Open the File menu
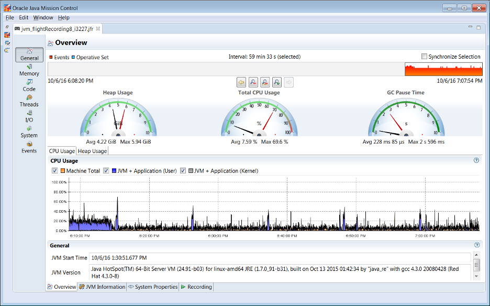 tap(10, 17)
